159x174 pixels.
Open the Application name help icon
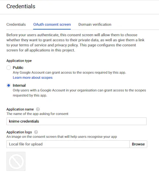(38, 109)
